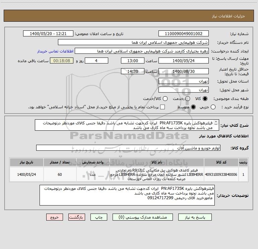
Task: Click the LIEBHERR filter product name cell
Action: click(x=157, y=174)
